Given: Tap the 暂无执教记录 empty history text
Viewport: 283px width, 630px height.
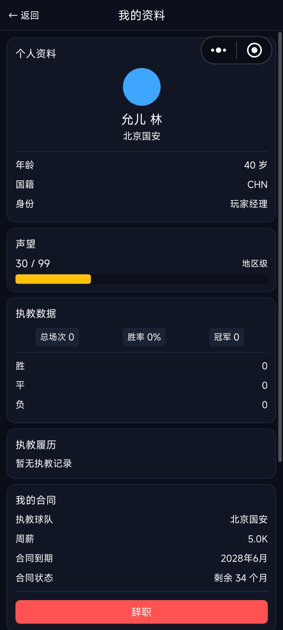Looking at the screenshot, I should [44, 463].
